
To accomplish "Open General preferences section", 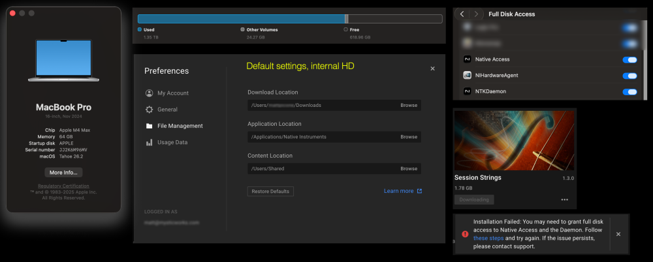I will (x=161, y=109).
